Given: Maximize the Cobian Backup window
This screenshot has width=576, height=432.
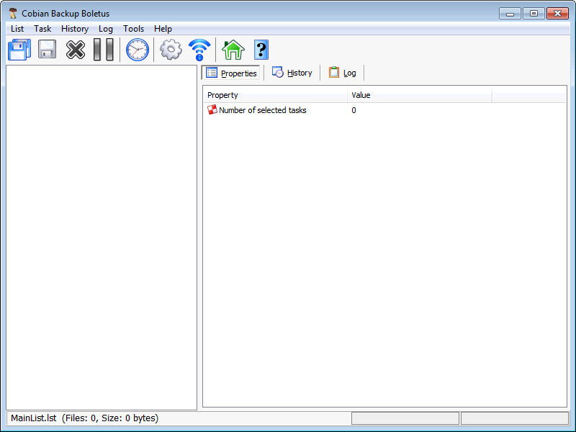Looking at the screenshot, I should coord(534,14).
